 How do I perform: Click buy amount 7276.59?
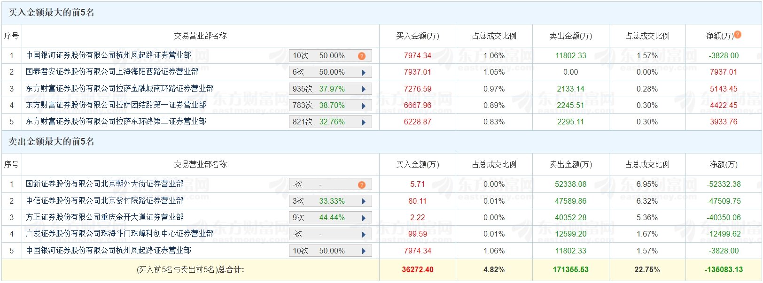click(x=417, y=89)
